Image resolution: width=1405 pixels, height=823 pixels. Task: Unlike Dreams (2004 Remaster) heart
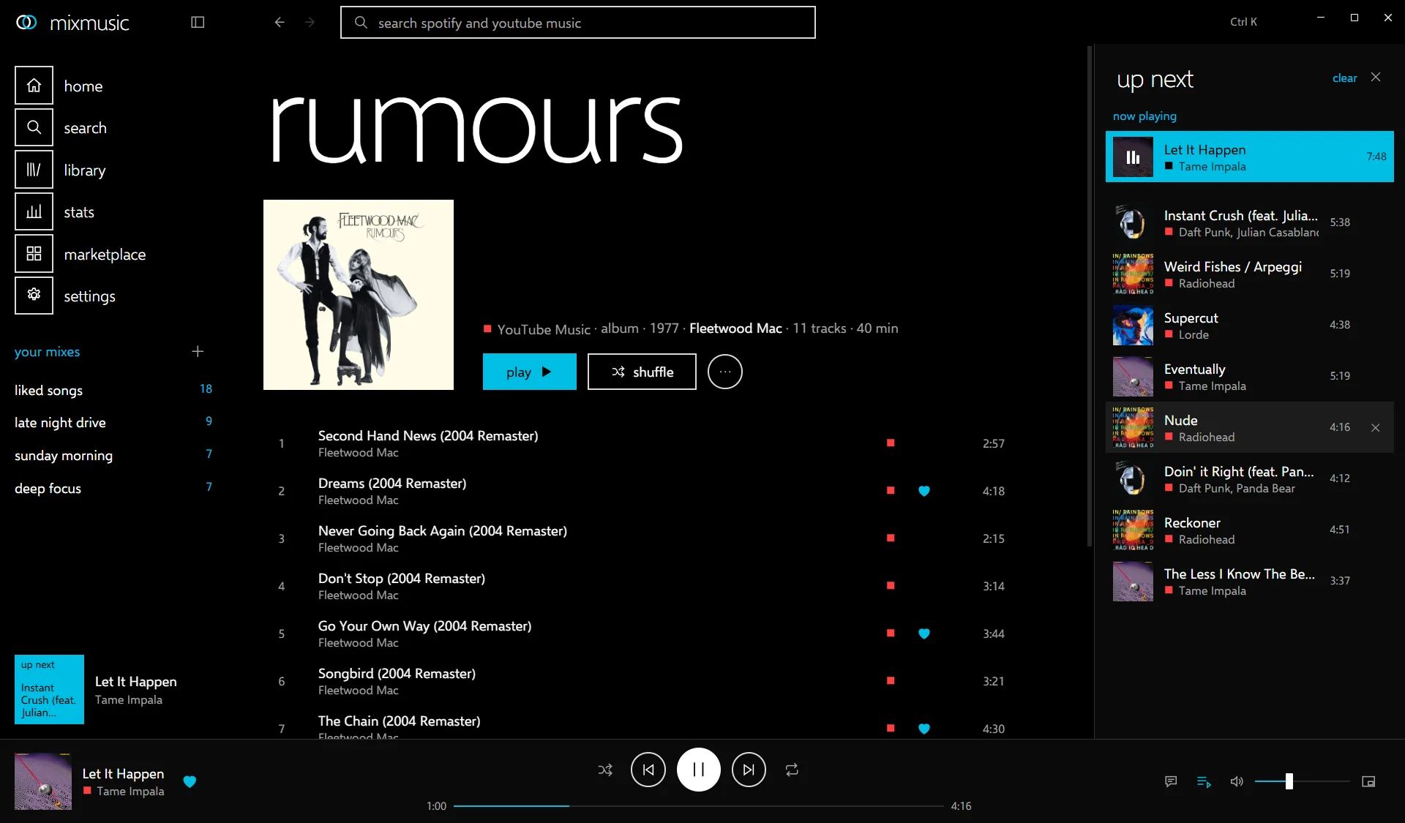click(924, 491)
